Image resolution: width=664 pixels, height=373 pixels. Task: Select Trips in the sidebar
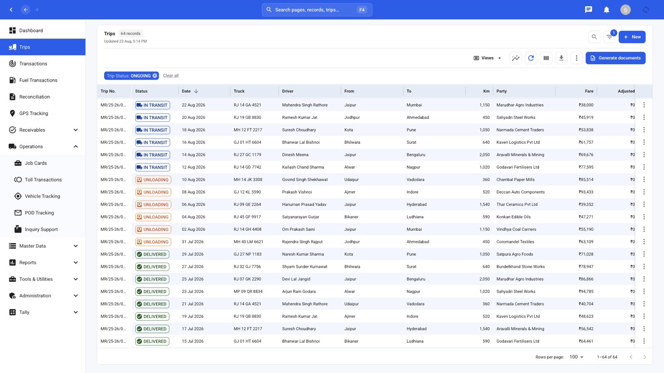[43, 47]
